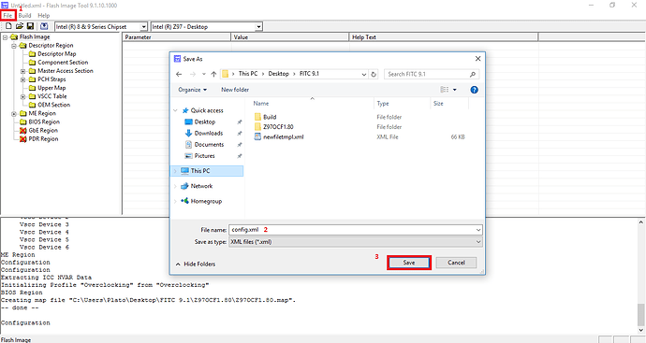Click the Save toolbar icon

click(x=30, y=26)
